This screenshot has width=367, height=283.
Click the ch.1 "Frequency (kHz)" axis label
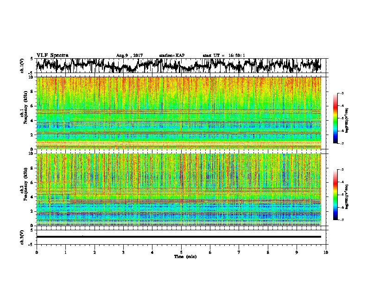tap(25, 107)
